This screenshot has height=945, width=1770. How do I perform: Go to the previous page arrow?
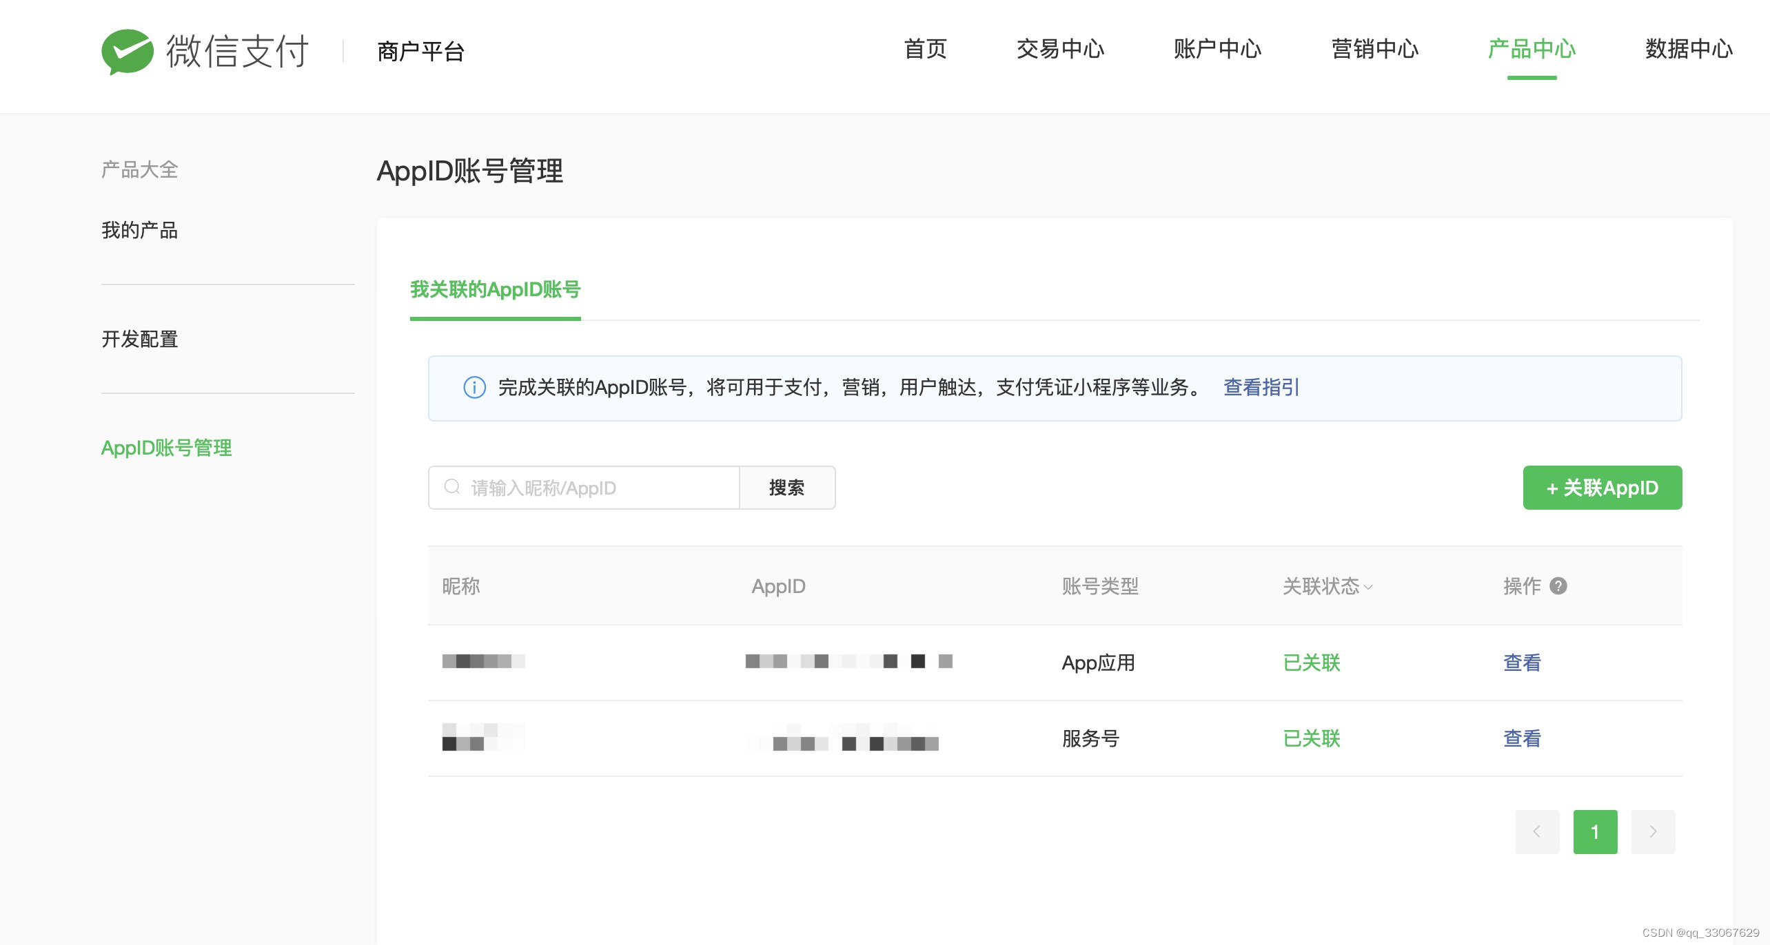1536,832
